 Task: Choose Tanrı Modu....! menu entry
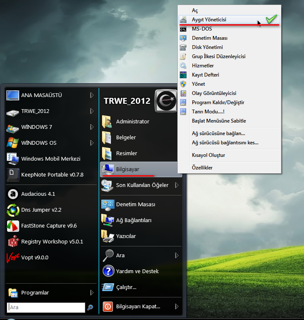(x=230, y=112)
